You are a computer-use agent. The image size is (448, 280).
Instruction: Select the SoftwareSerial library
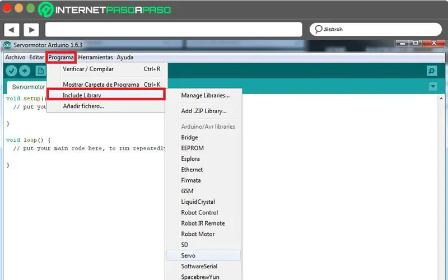click(x=204, y=267)
